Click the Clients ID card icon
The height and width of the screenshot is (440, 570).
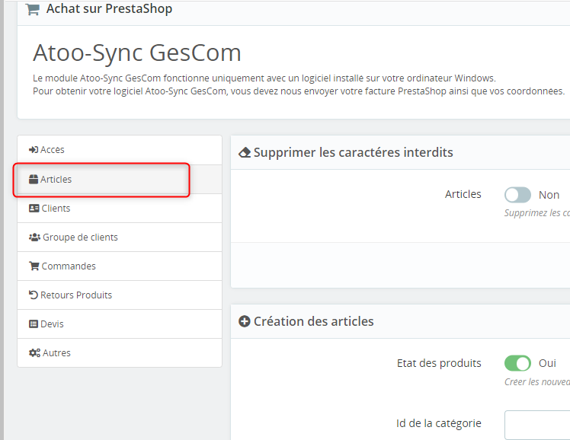[x=34, y=209]
